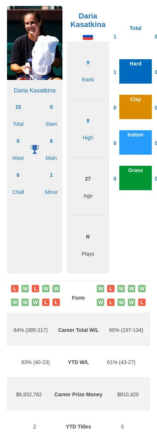Open Daria Kasatkina's player photo

point(35,43)
